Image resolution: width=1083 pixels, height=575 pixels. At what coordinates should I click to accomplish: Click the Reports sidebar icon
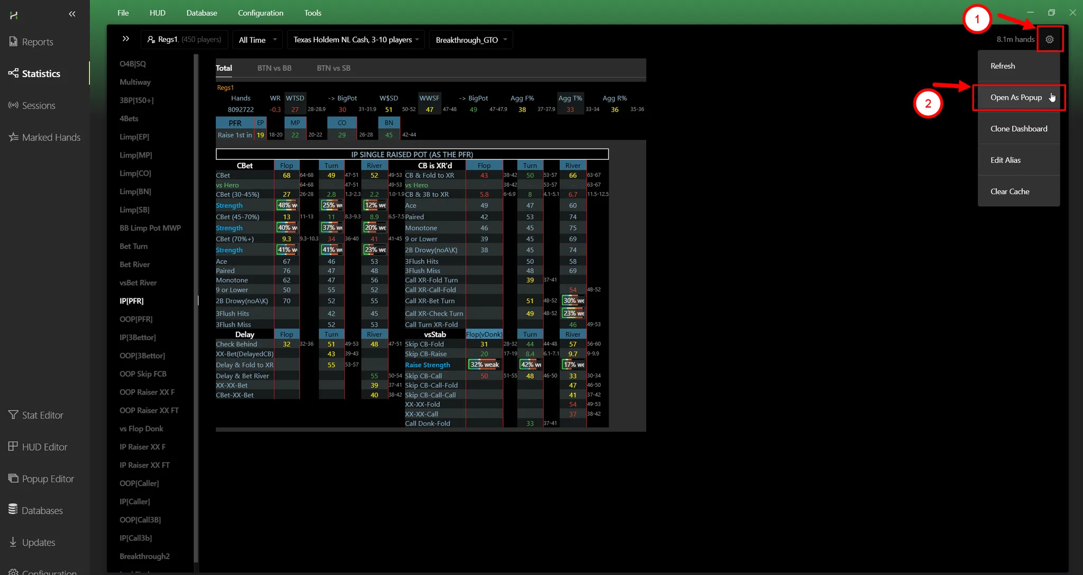pyautogui.click(x=13, y=41)
